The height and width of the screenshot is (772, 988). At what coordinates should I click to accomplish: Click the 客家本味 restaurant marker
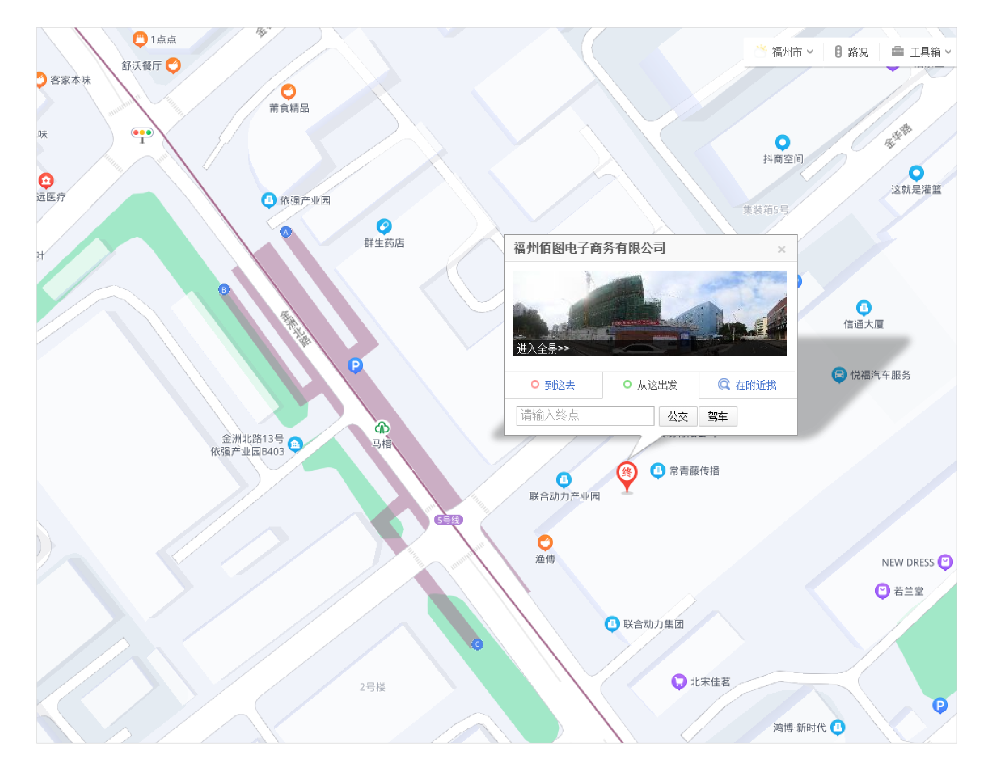pyautogui.click(x=41, y=80)
